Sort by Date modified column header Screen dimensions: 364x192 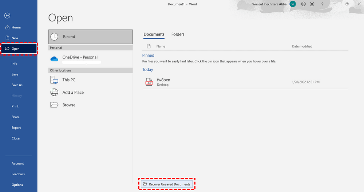pos(302,46)
